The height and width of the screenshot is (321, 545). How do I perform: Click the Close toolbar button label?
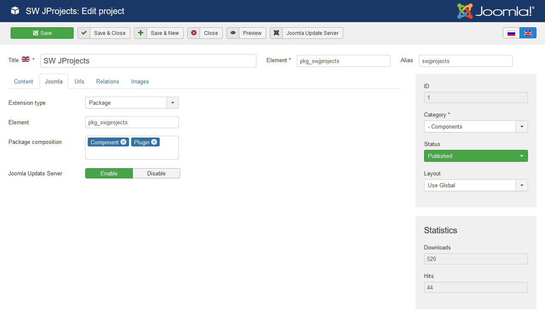211,33
